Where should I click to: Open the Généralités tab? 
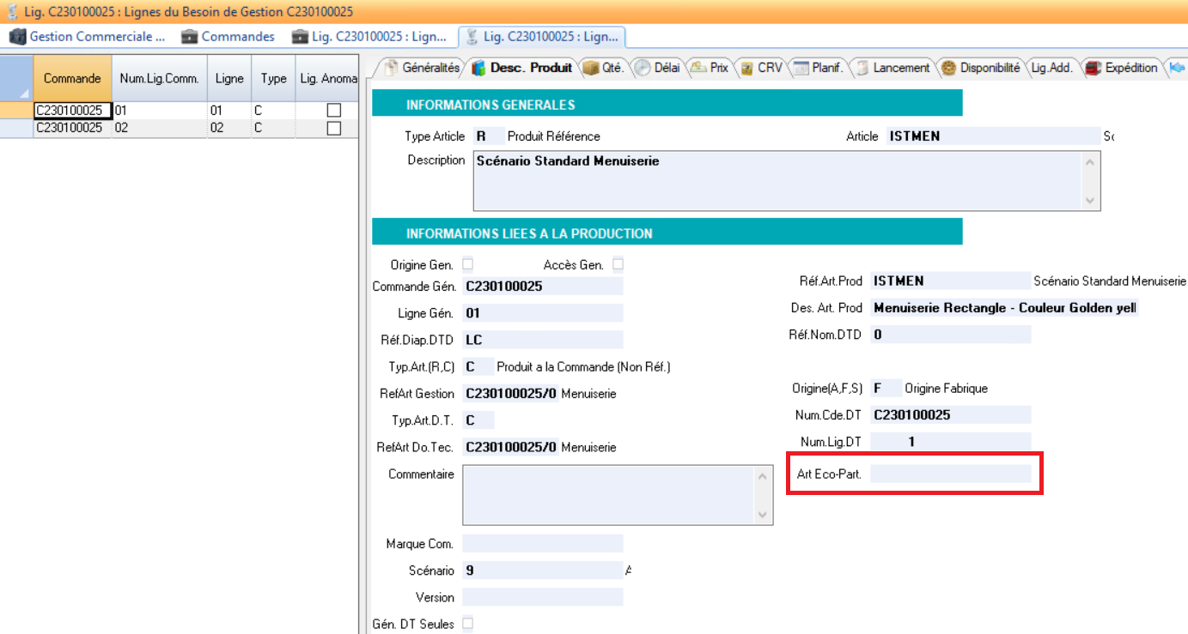421,68
